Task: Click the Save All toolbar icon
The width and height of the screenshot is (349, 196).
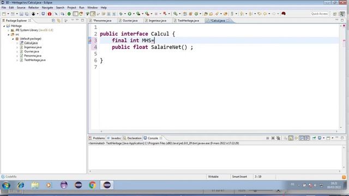Action: [27, 14]
